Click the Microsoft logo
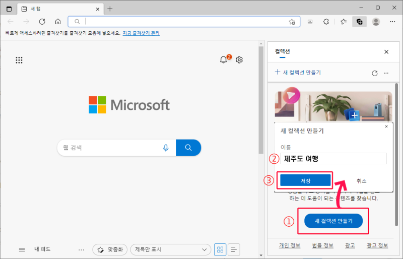403x259 pixels. 129,105
